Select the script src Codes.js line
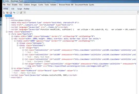Image resolution: width=139 pixels, height=94 pixels. pyautogui.click(x=39, y=27)
